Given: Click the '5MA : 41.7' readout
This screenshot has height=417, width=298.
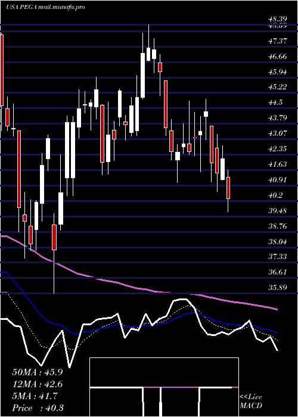Looking at the screenshot, I should [x=35, y=396].
